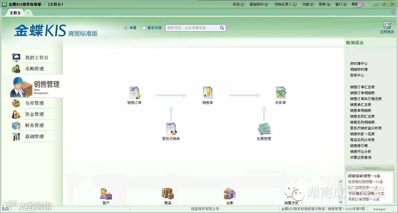
Task: Open the 功能(F) menu
Action: [308, 4]
